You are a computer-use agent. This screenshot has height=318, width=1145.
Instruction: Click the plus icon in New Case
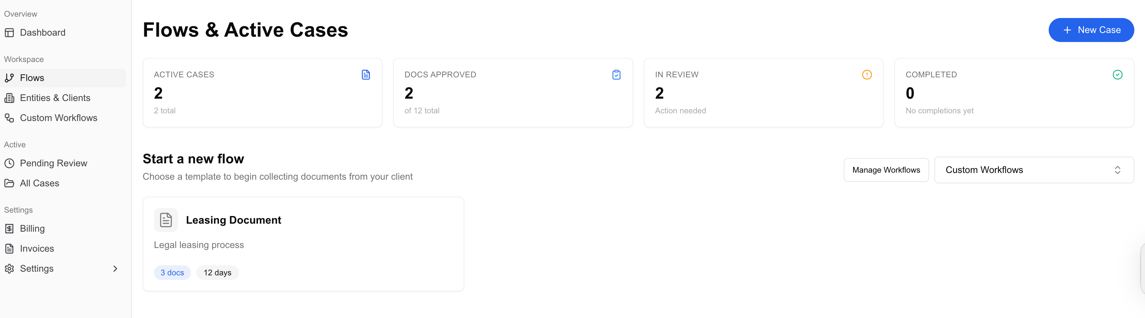point(1067,30)
